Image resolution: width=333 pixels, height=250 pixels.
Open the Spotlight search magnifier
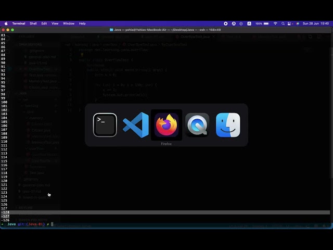pos(283,23)
